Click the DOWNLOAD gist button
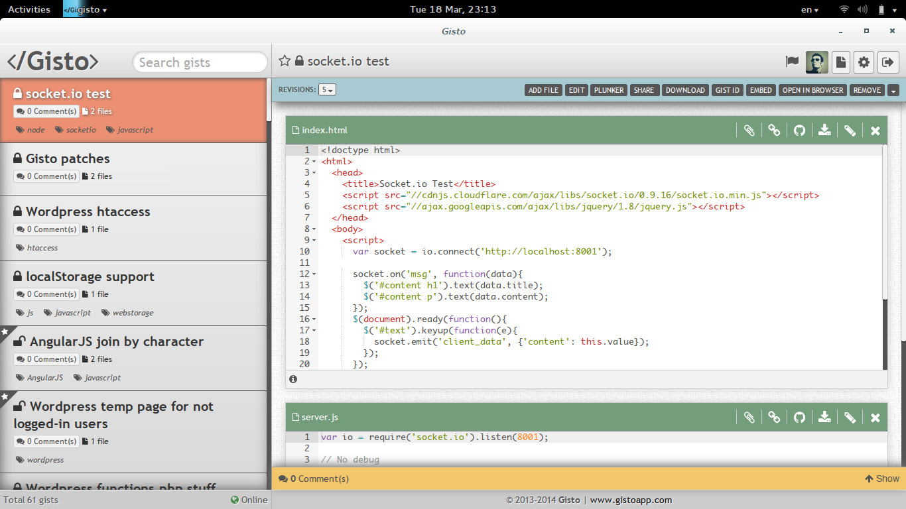The width and height of the screenshot is (906, 509). [685, 90]
